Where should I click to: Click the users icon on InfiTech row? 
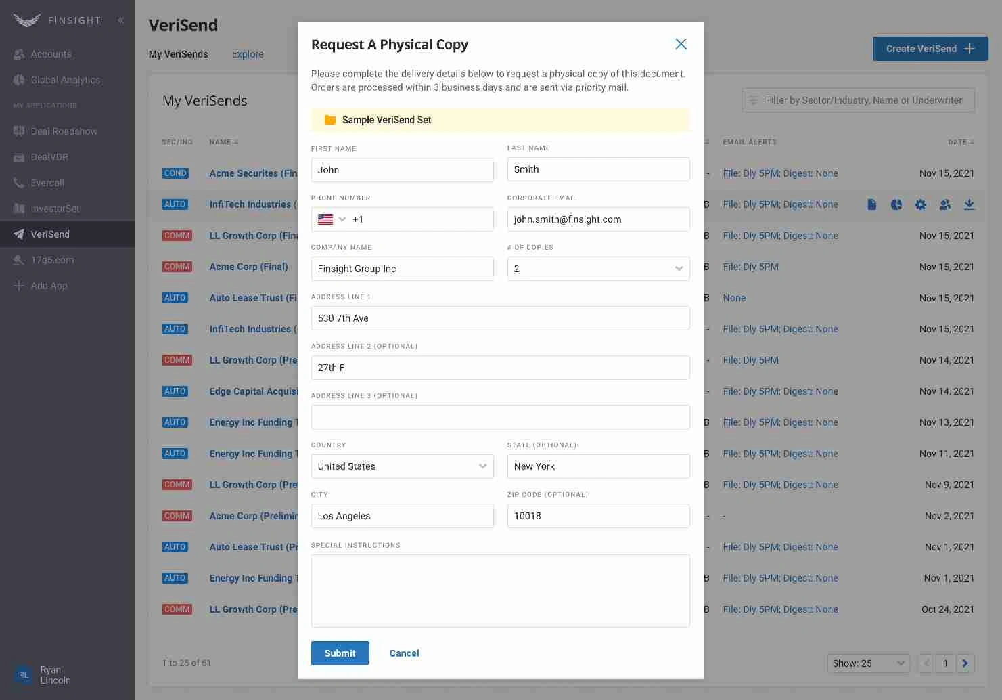tap(944, 204)
